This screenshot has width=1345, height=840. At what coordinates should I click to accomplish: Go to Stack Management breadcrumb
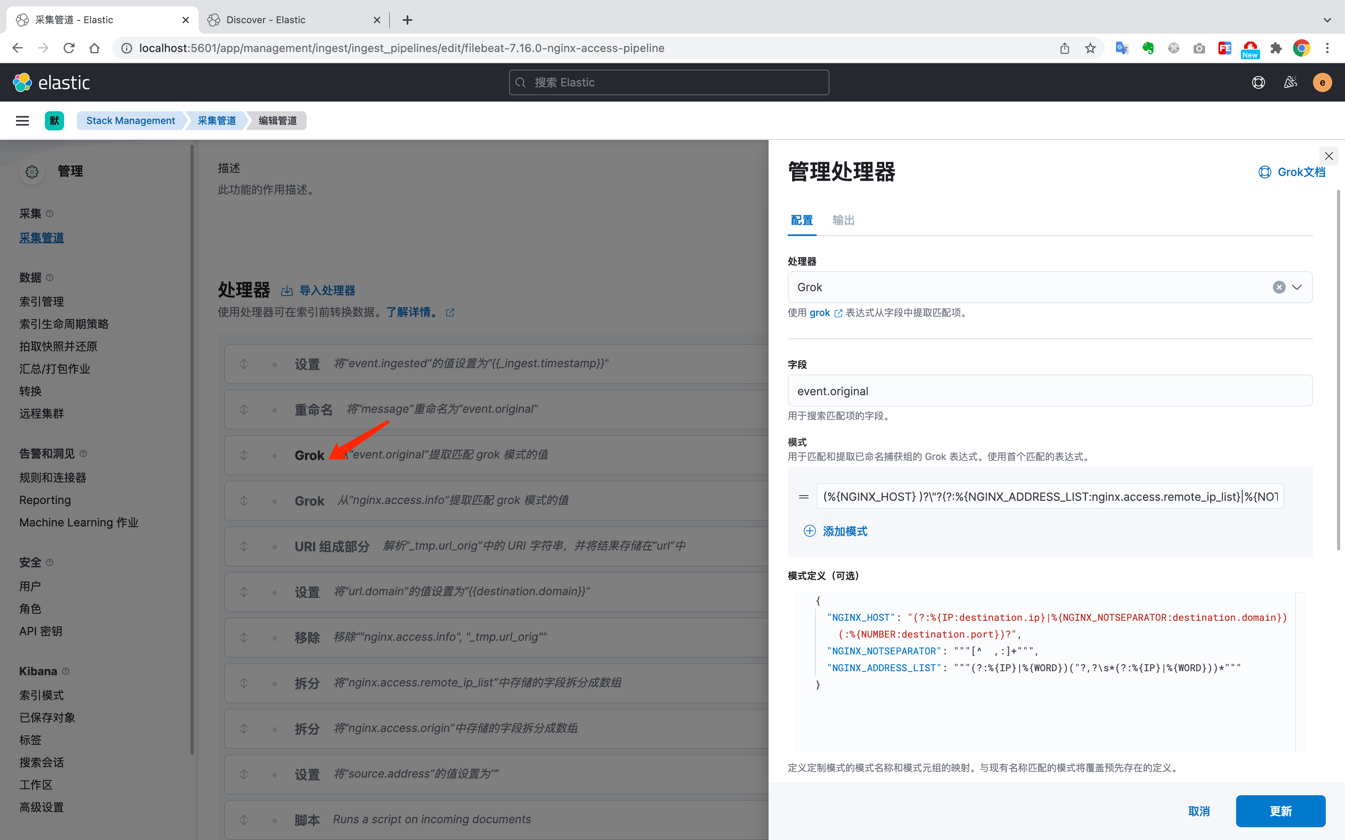pos(130,120)
